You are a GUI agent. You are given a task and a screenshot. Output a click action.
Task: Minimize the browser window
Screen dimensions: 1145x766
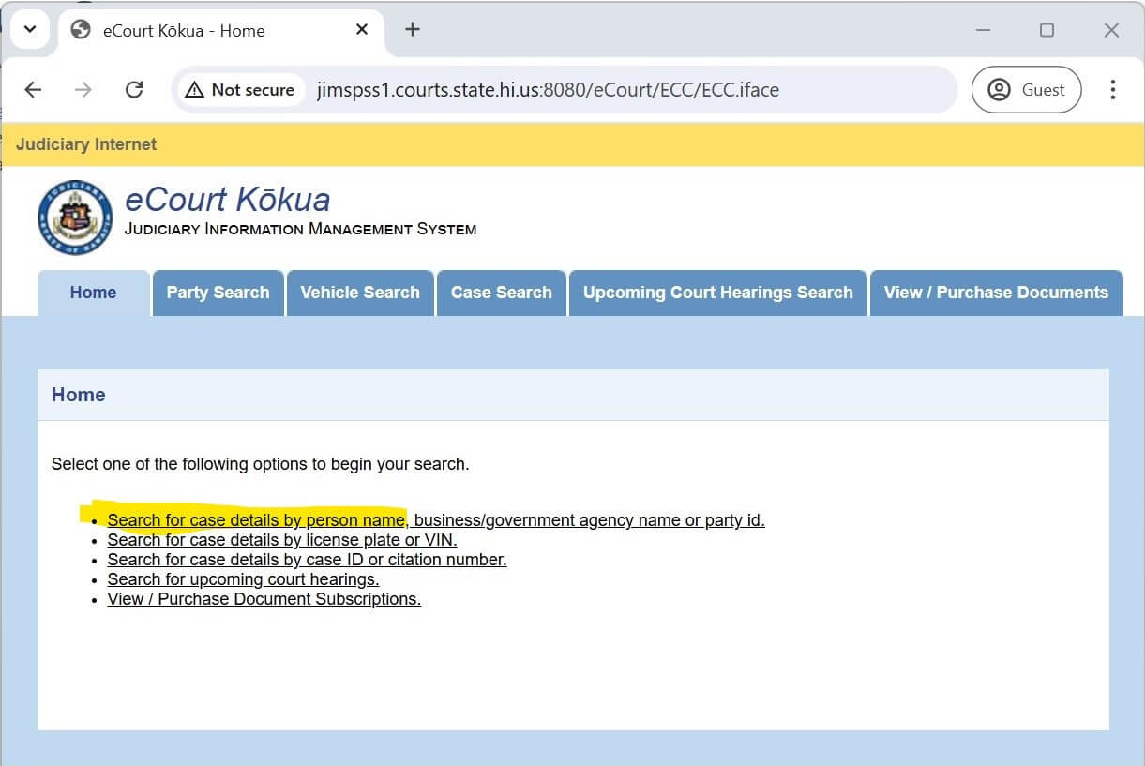[984, 30]
